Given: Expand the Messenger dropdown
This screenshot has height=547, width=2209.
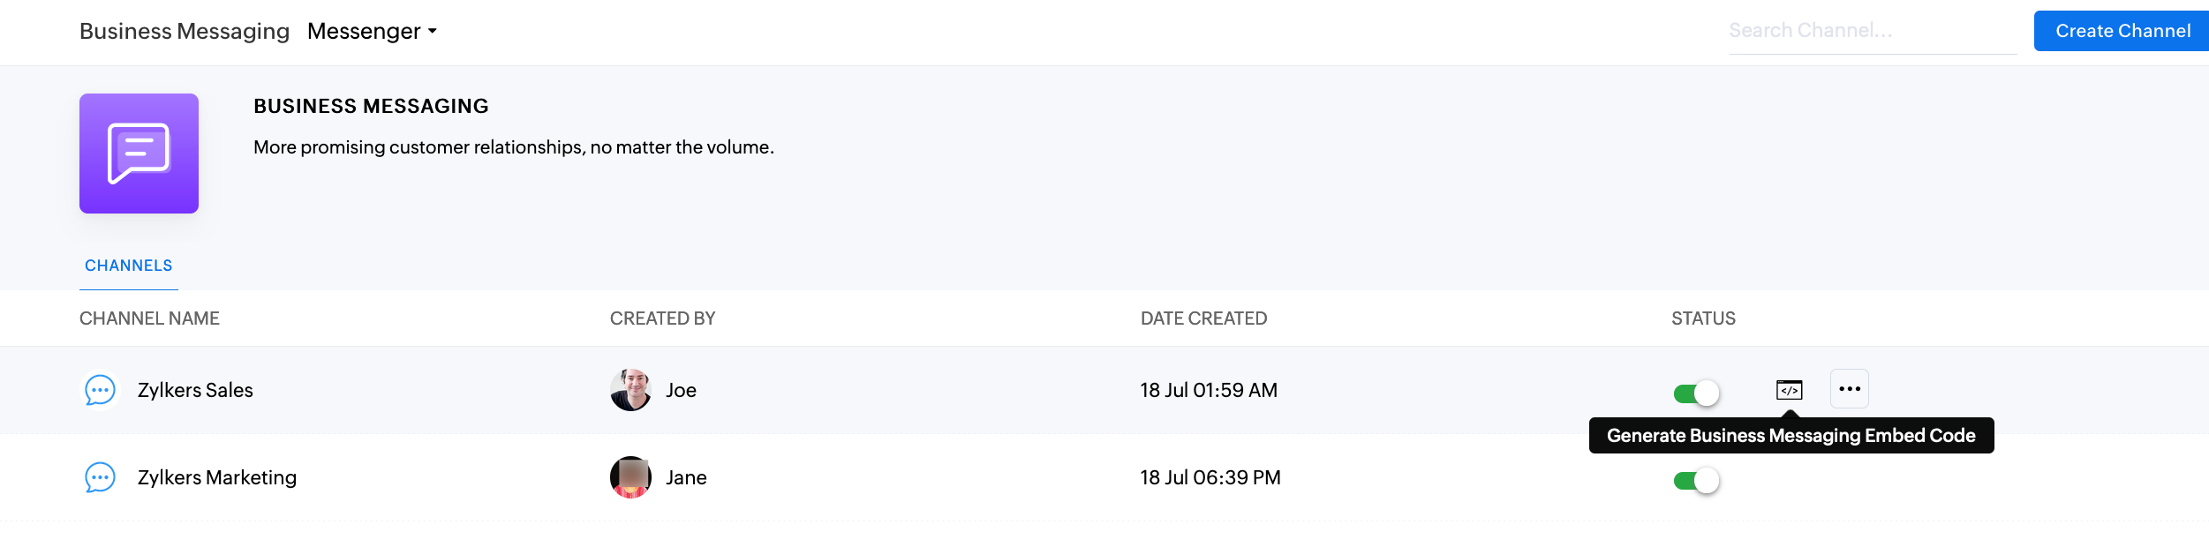Looking at the screenshot, I should click(x=372, y=31).
